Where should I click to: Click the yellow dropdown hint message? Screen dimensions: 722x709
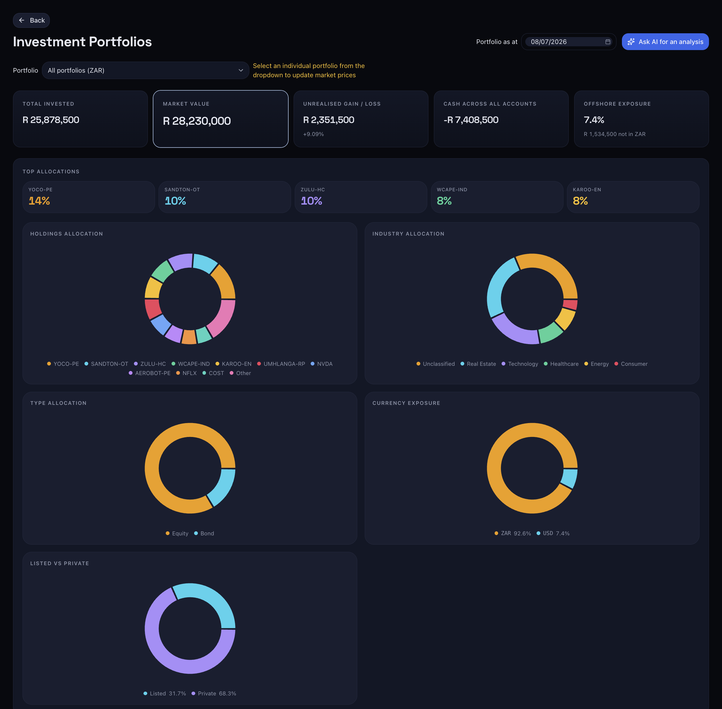pyautogui.click(x=309, y=70)
